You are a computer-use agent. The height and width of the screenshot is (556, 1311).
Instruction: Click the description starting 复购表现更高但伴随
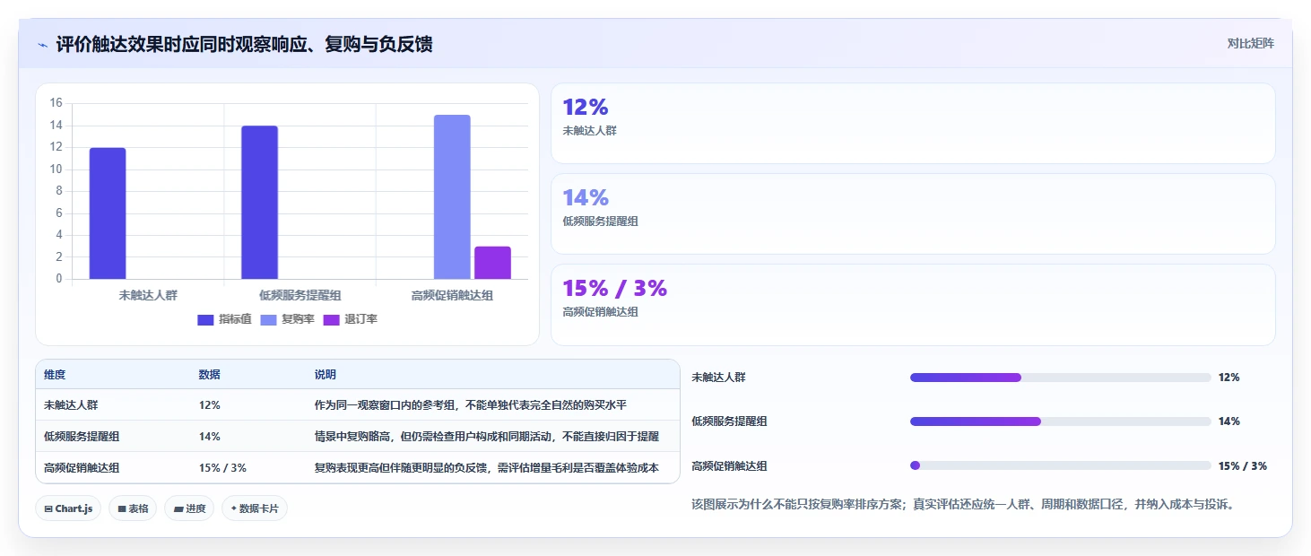487,467
